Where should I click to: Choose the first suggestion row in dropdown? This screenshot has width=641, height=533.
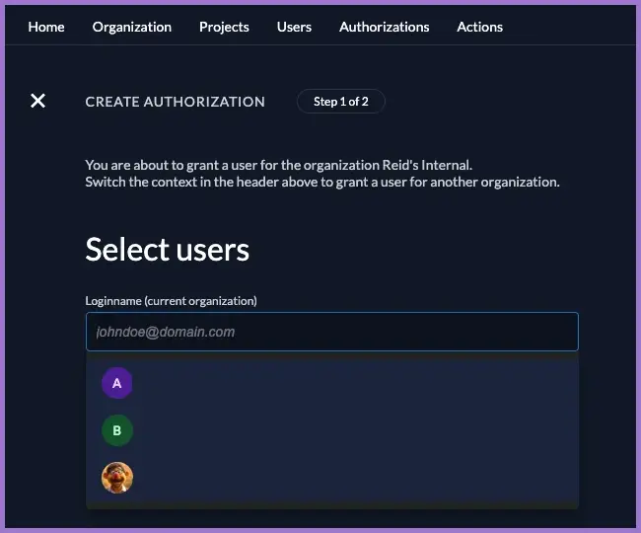coord(331,383)
